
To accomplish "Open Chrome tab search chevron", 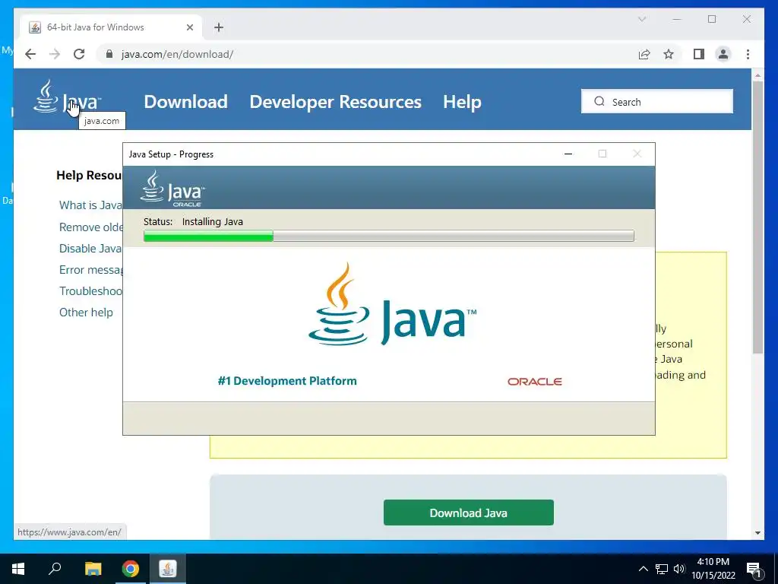I will coord(641,19).
